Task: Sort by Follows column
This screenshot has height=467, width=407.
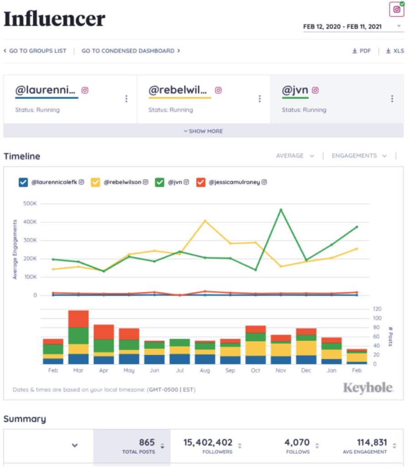Action: click(317, 446)
